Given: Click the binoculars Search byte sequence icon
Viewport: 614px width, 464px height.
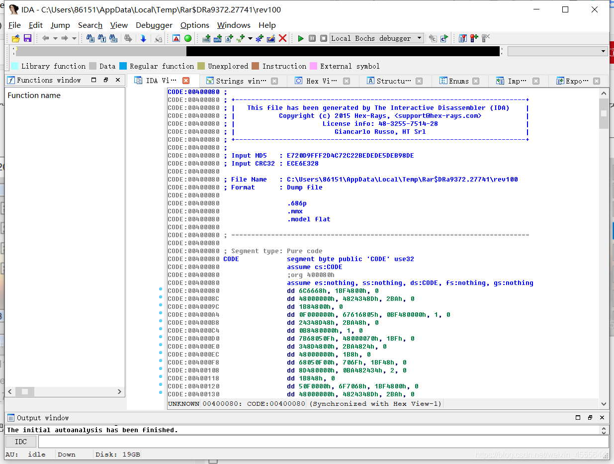Looking at the screenshot, I should 113,38.
